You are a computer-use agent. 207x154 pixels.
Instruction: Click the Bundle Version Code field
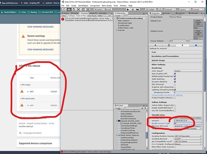click(188, 123)
